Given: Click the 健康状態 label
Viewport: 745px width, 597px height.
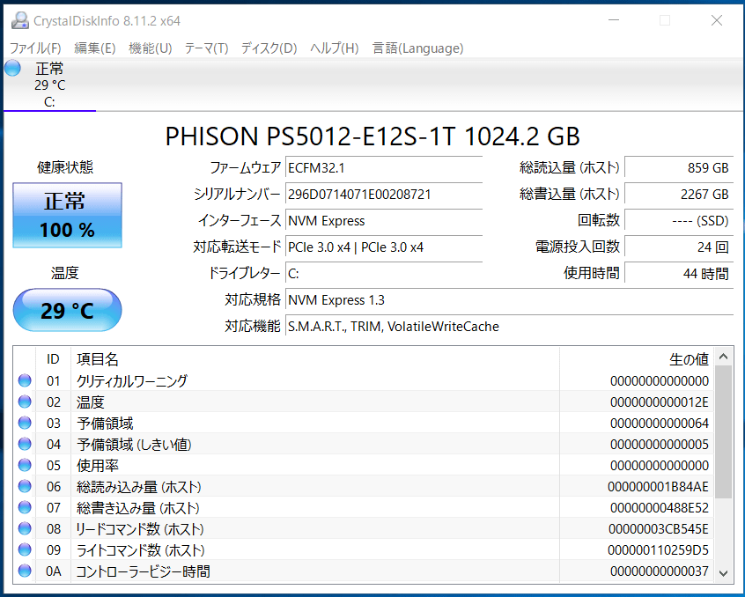Looking at the screenshot, I should tap(65, 167).
